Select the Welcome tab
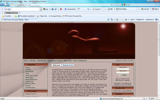Viewport: 160px width, 100px height. 56,65
